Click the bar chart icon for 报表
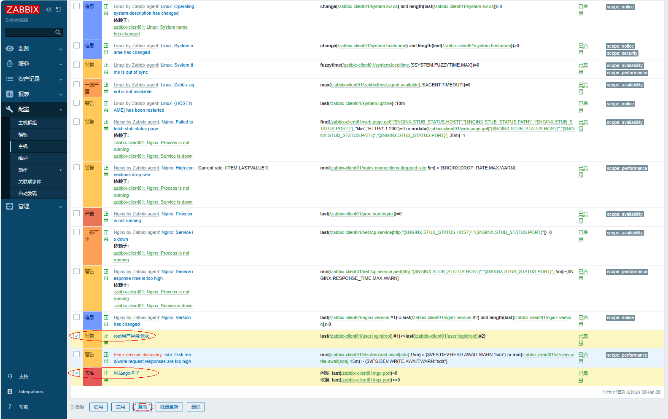This screenshot has width=668, height=419. coord(10,94)
